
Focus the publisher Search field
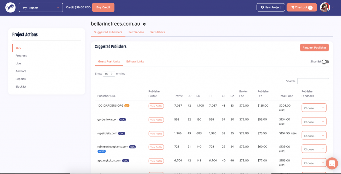tap(313, 81)
